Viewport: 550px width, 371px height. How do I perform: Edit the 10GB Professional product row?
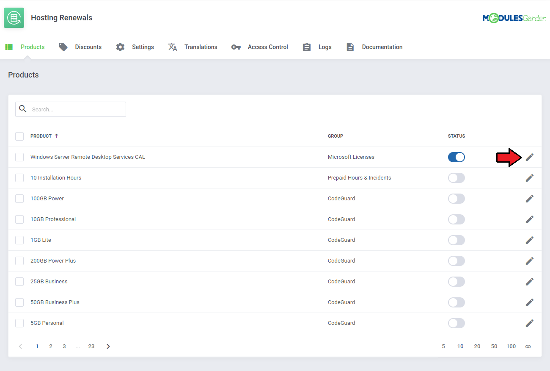(530, 219)
